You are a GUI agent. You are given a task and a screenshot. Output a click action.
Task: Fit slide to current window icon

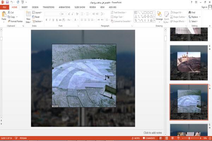[210, 138]
